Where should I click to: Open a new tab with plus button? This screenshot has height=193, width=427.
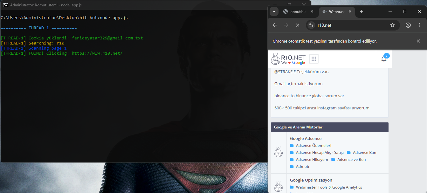coord(361,11)
